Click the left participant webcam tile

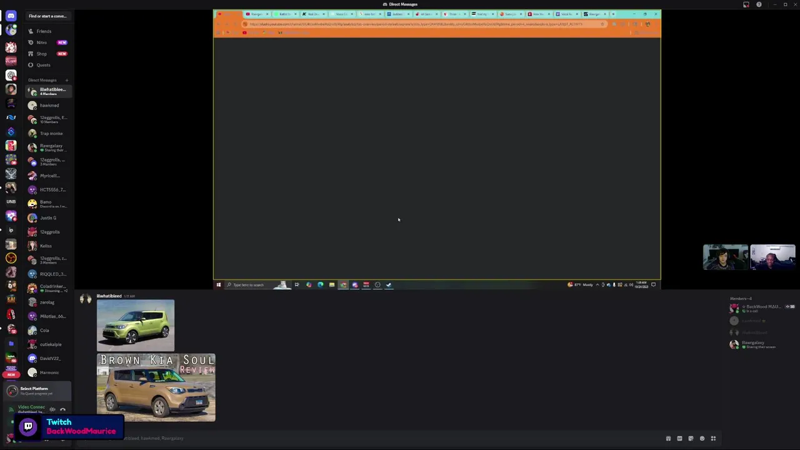[726, 257]
